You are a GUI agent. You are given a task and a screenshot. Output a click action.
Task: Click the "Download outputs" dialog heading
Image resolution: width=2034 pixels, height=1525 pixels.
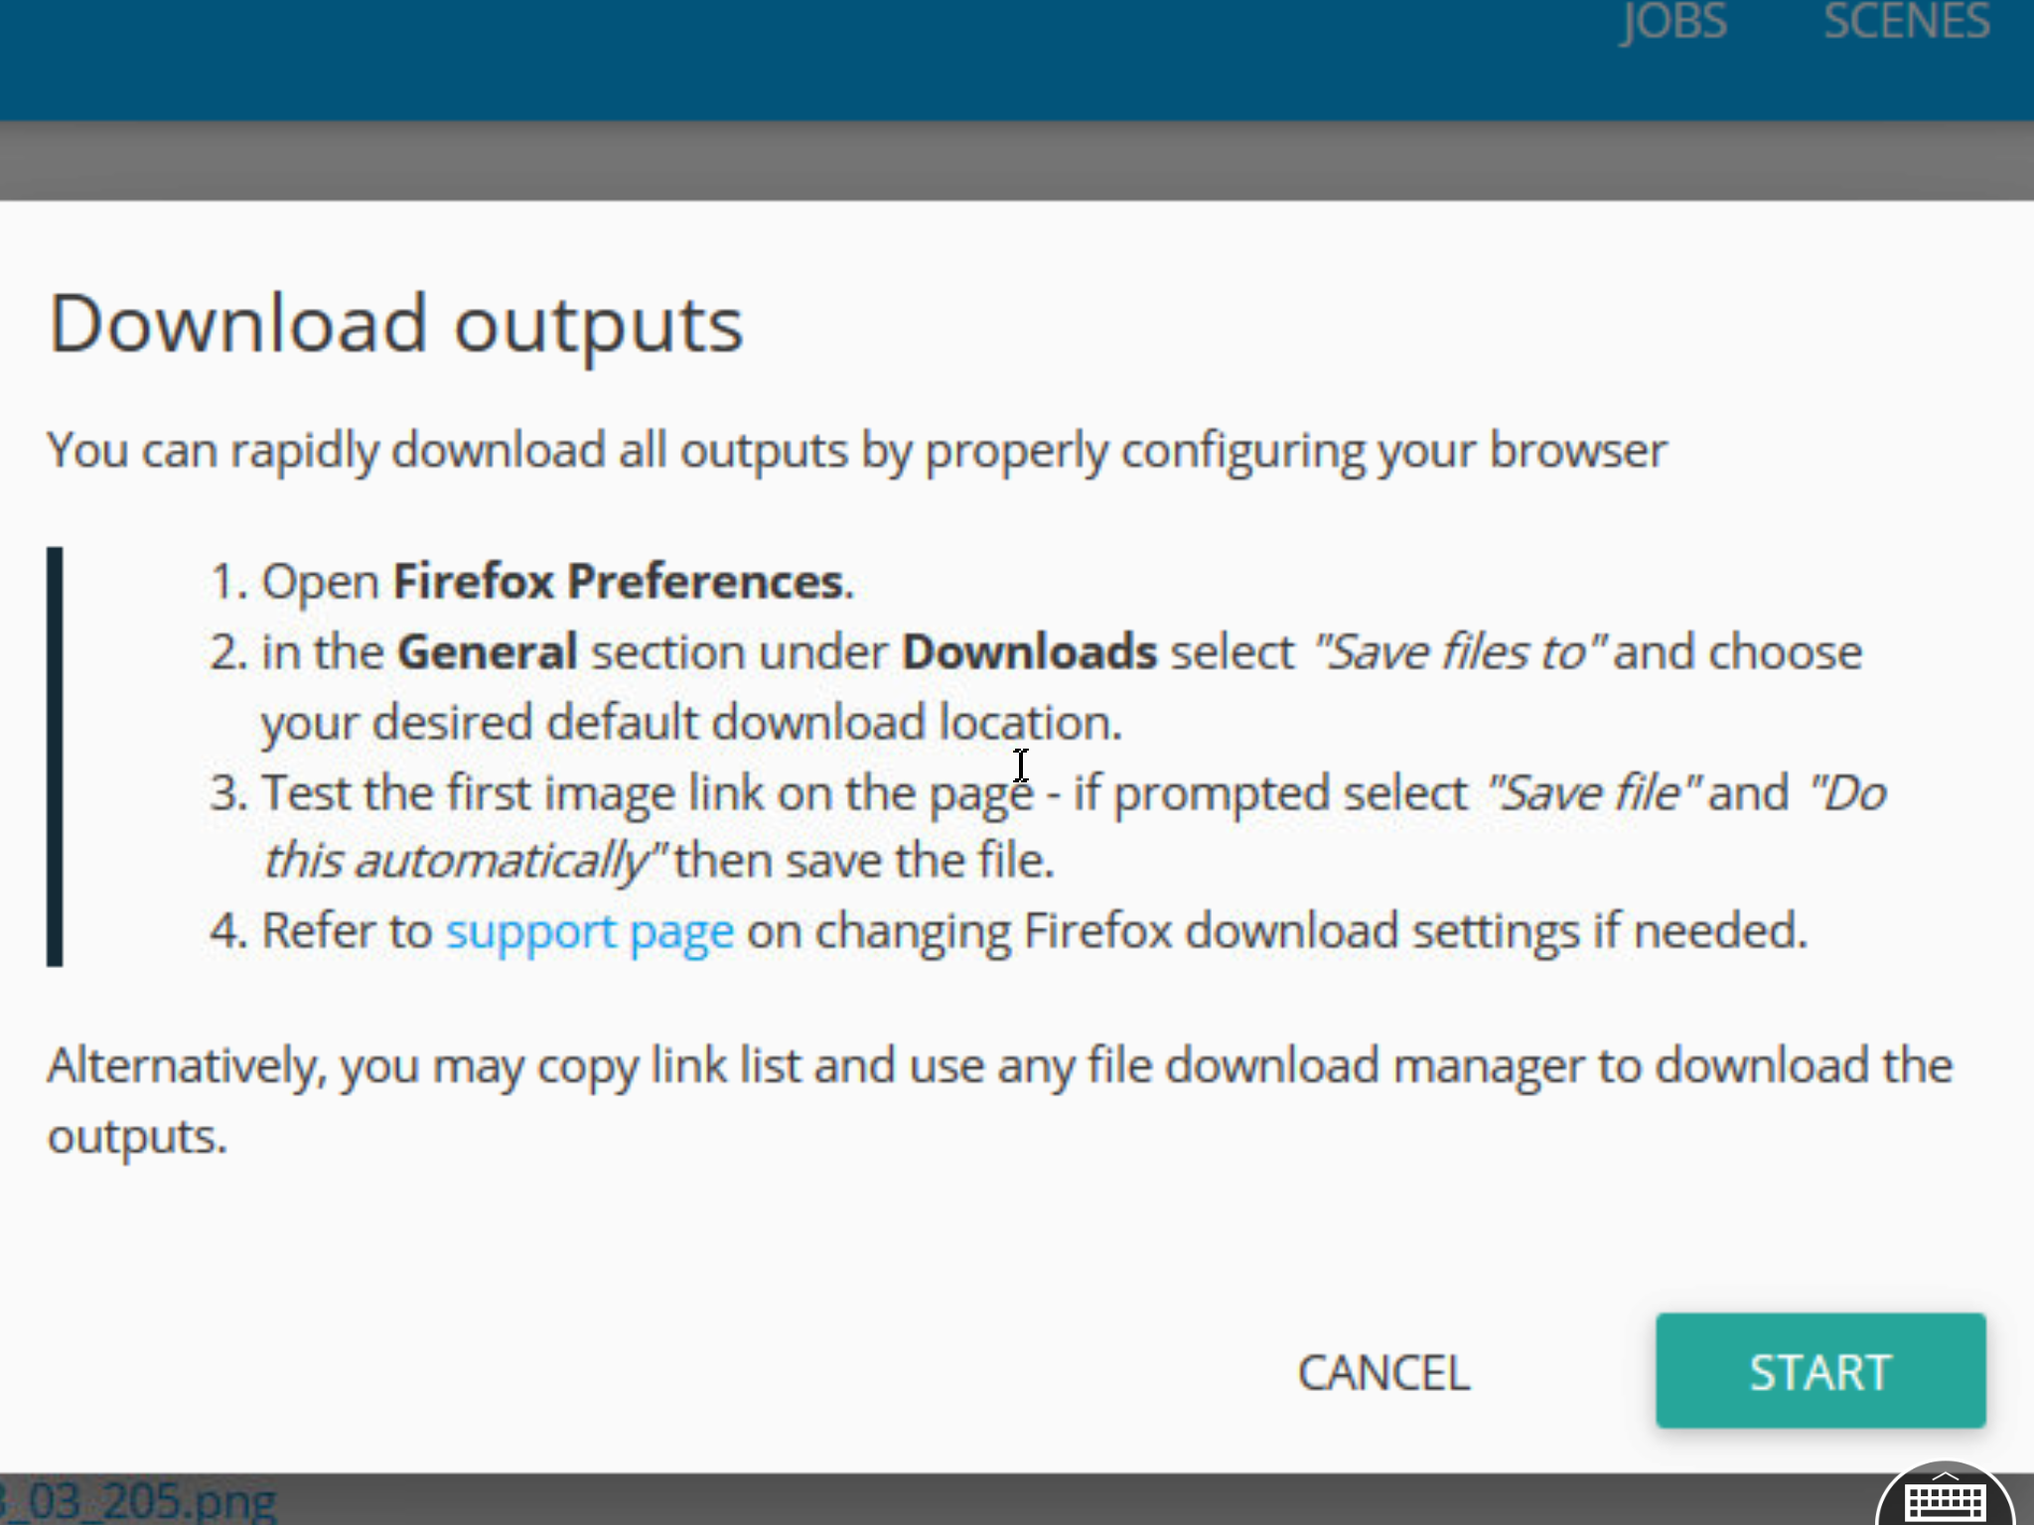click(x=395, y=325)
